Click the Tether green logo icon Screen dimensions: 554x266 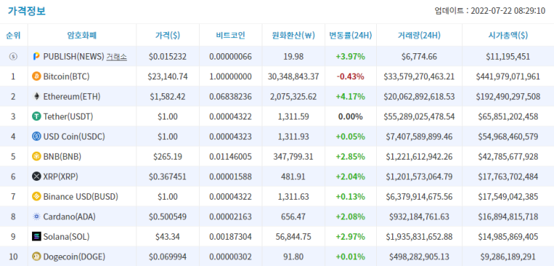[36, 116]
